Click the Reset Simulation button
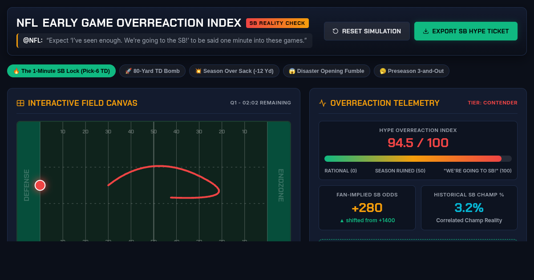The image size is (534, 280). (367, 31)
